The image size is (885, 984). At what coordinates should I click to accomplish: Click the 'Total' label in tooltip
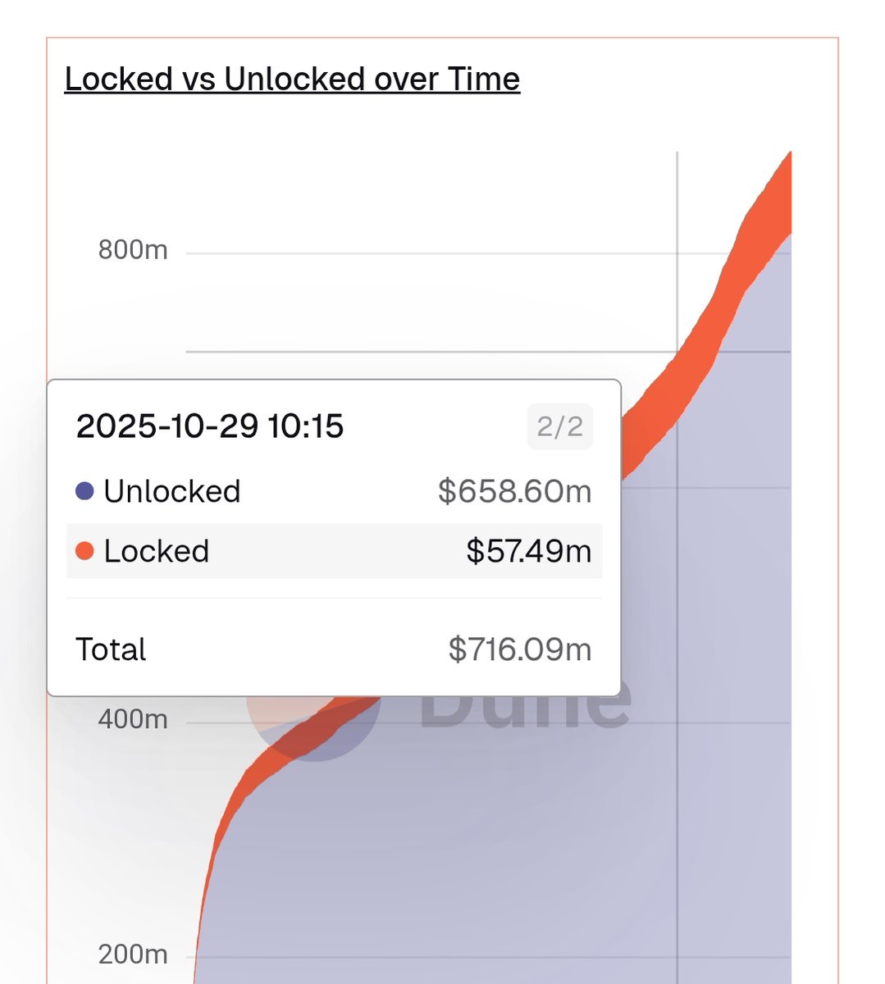(x=111, y=649)
